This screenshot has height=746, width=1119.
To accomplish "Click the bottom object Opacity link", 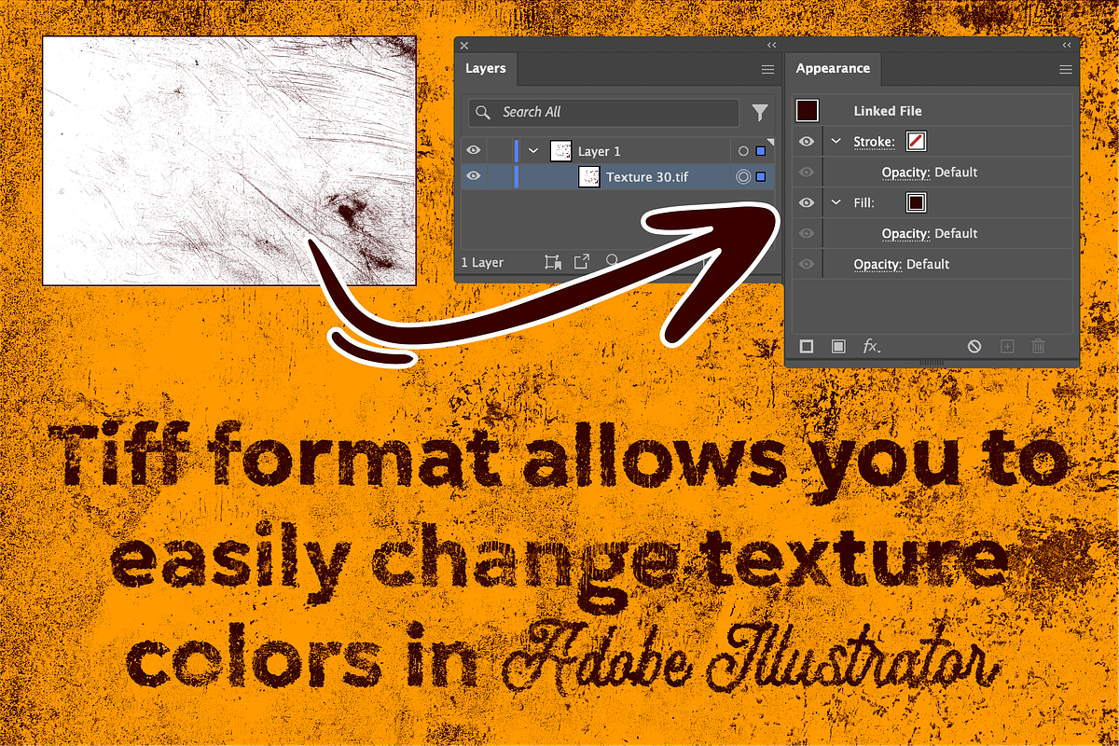I will coord(877,264).
